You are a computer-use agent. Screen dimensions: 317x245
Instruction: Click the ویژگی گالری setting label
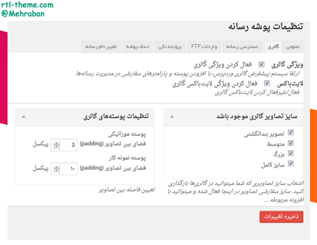[x=287, y=65]
